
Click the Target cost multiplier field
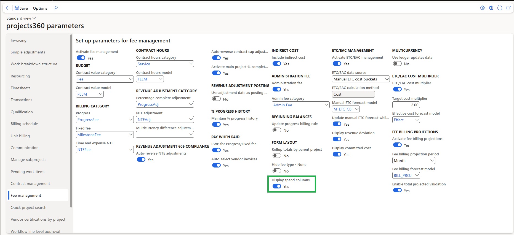point(406,105)
